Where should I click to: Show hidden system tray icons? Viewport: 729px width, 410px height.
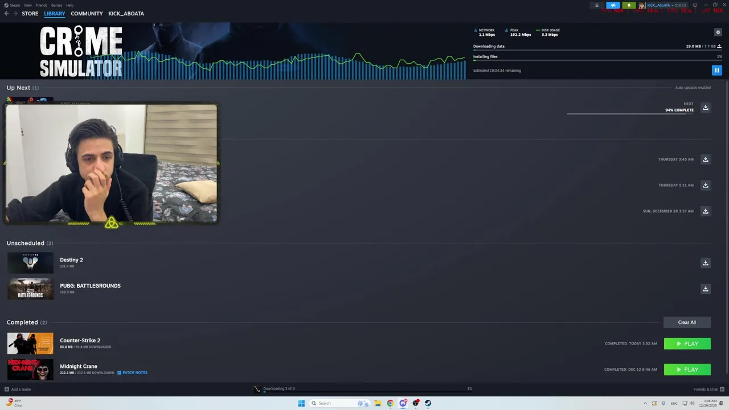click(645, 403)
